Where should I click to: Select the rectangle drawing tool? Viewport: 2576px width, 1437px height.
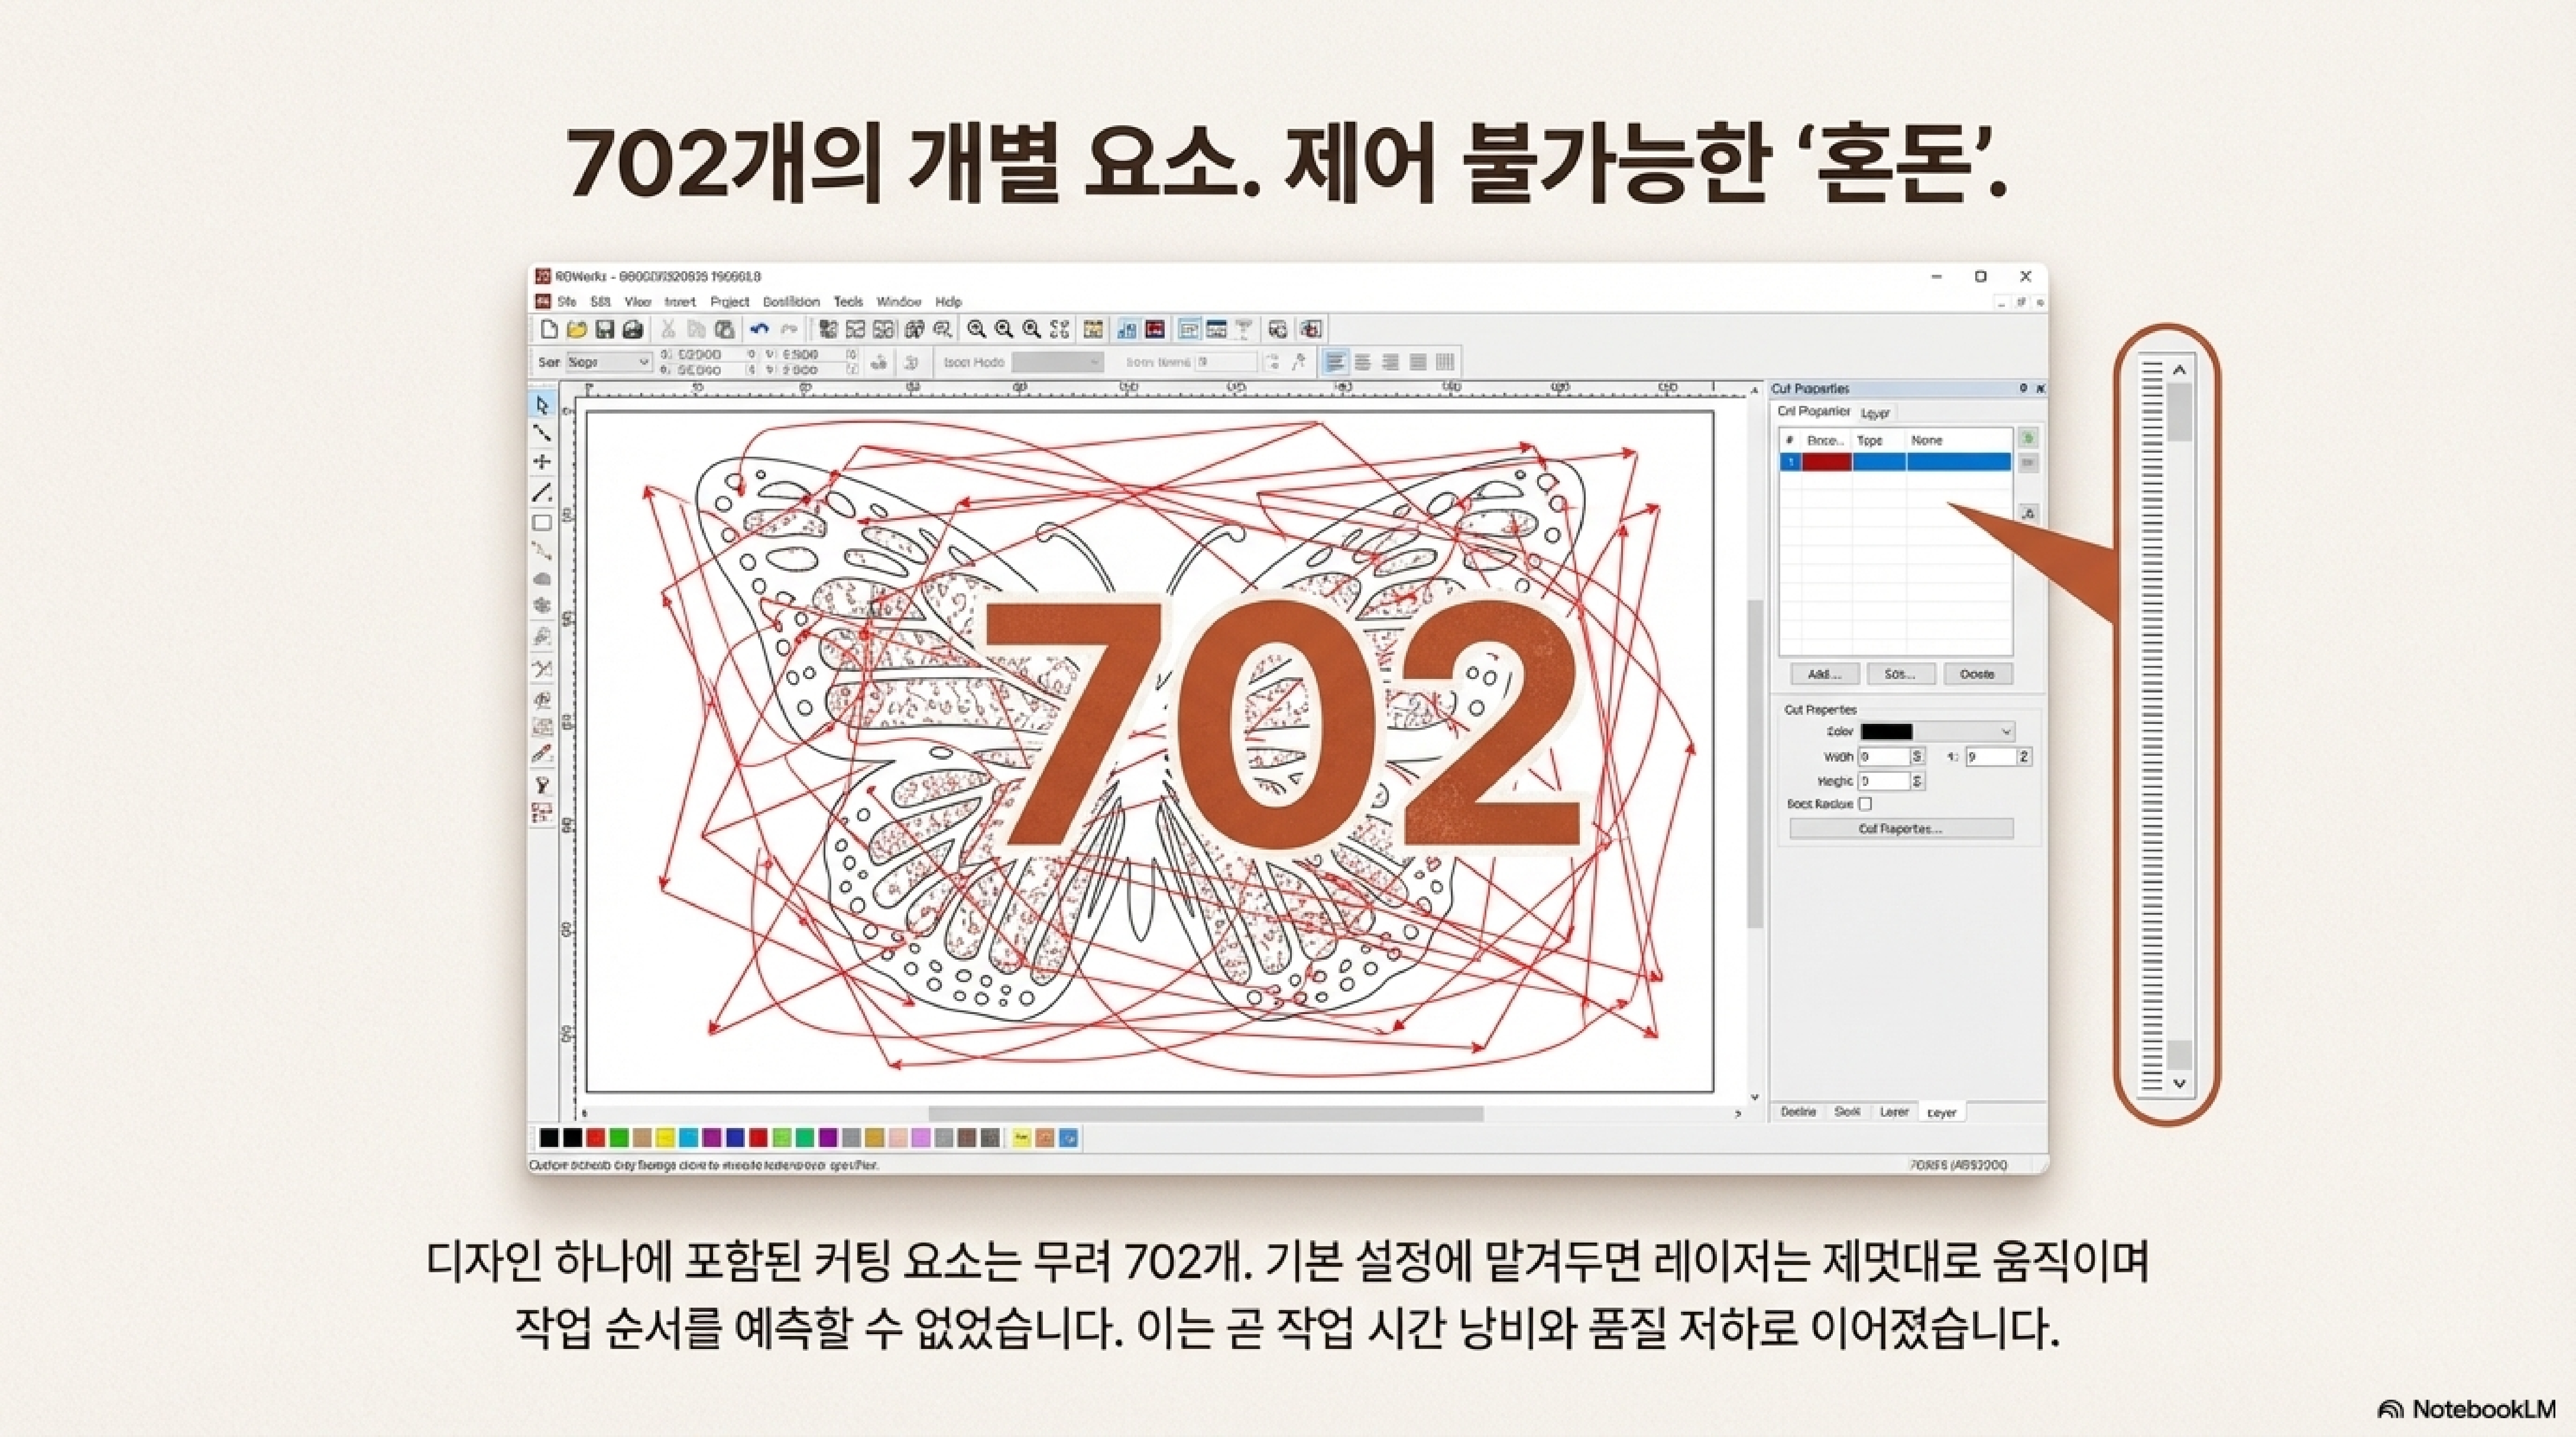(x=542, y=523)
